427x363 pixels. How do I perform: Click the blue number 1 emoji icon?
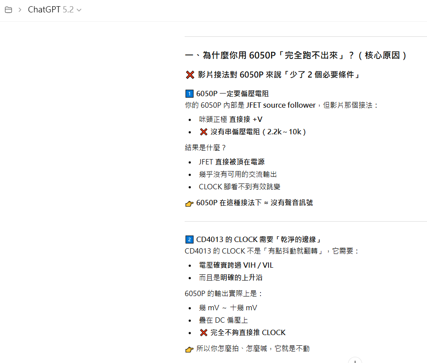pos(189,94)
